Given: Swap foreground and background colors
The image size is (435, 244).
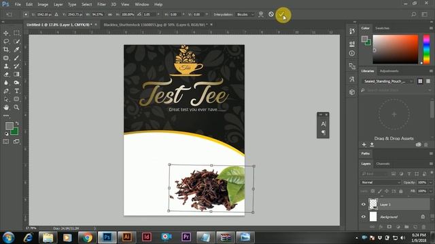Looking at the screenshot, I should click(x=17, y=123).
